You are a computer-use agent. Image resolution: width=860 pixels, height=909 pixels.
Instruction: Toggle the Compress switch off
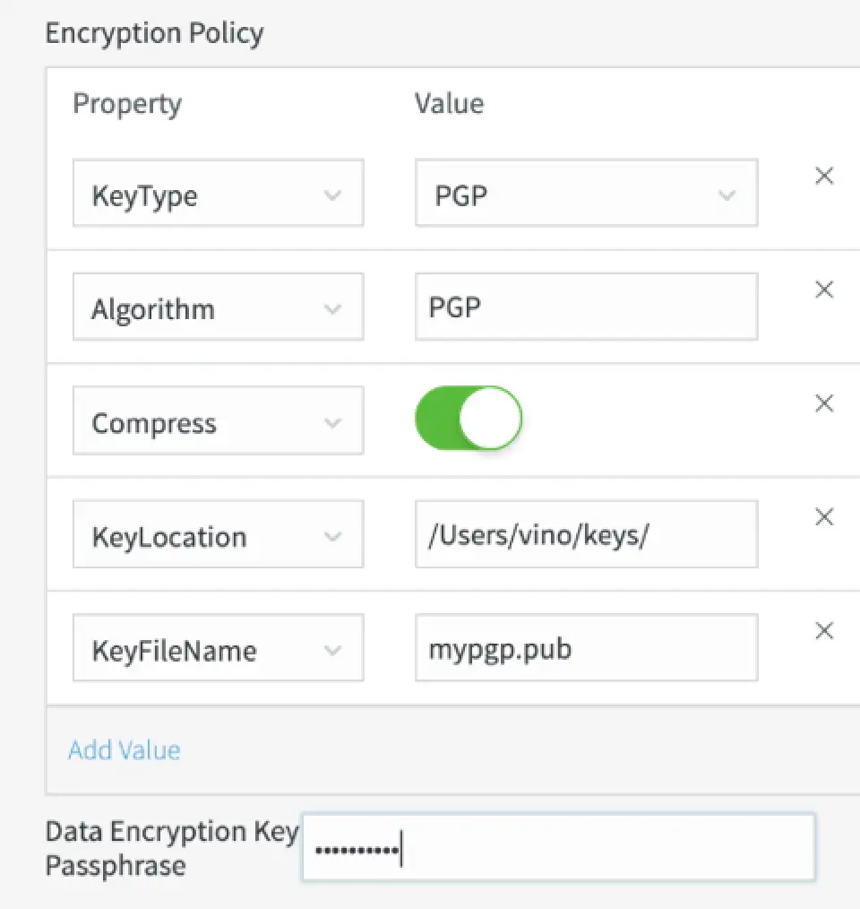pos(469,419)
